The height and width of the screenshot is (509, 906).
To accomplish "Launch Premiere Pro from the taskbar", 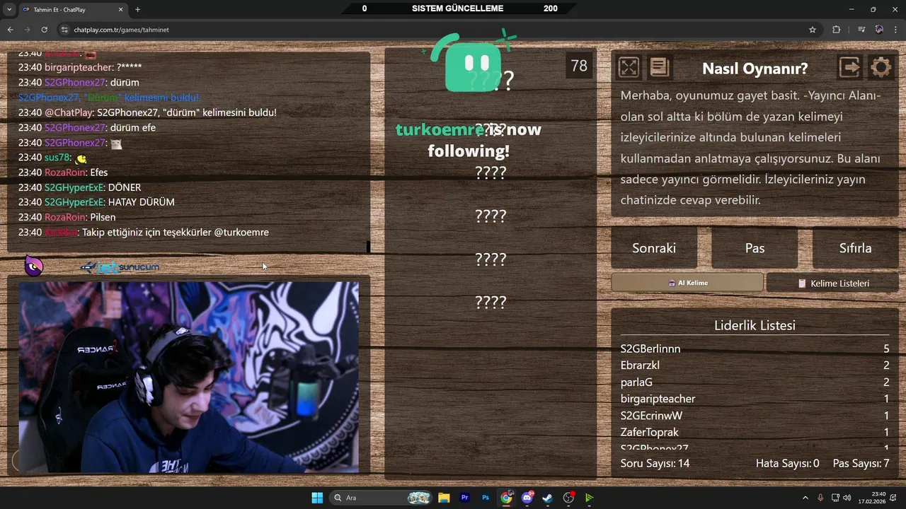I will [x=465, y=498].
